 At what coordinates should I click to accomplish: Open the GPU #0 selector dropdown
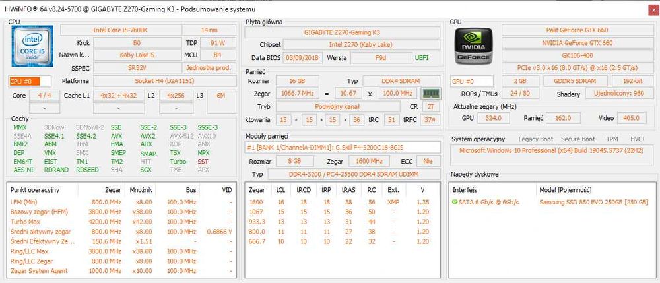pyautogui.click(x=472, y=82)
